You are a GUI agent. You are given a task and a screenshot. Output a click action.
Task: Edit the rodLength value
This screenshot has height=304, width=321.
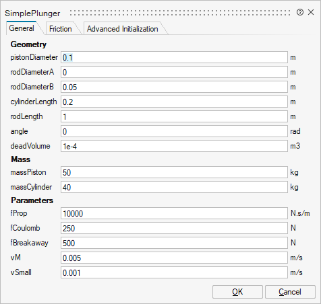point(174,116)
